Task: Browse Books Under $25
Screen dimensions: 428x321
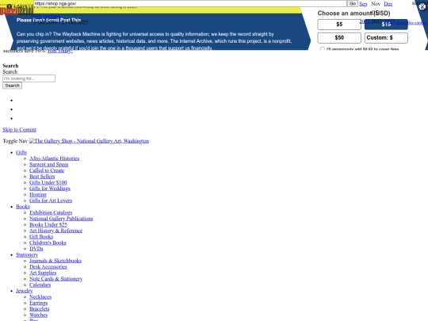Action: click(x=48, y=224)
